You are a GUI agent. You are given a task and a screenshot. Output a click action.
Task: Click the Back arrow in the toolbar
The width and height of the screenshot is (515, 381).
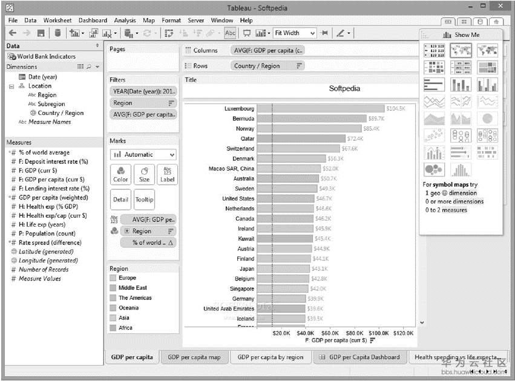[x=13, y=33]
